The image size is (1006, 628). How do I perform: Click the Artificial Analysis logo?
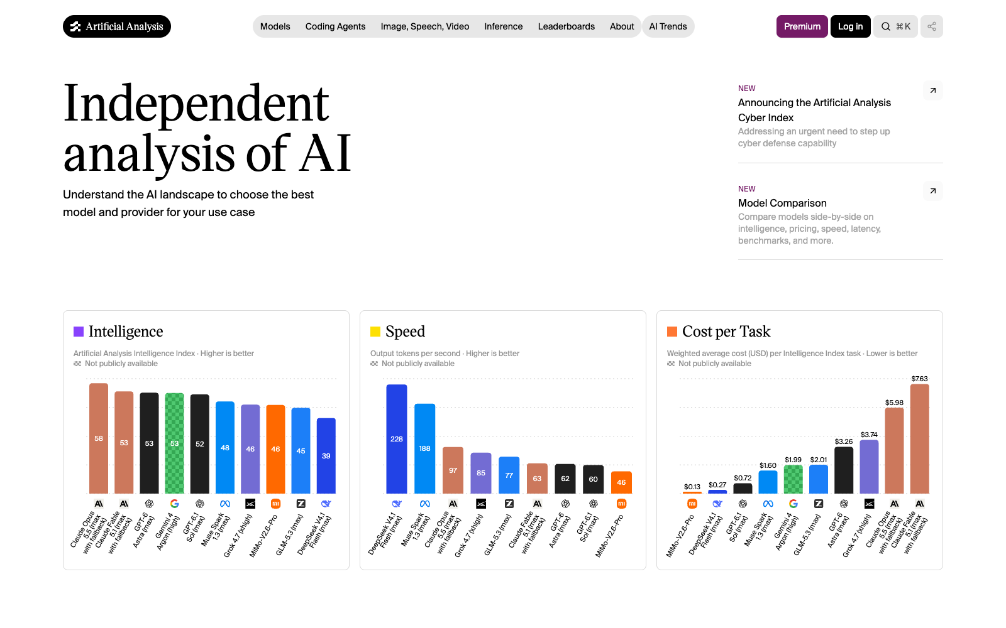pos(117,26)
